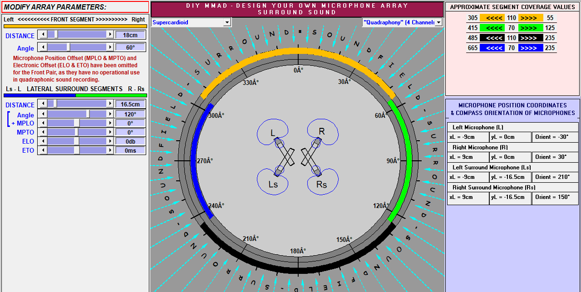Click right arrow on front DISTANCE slider

point(110,35)
